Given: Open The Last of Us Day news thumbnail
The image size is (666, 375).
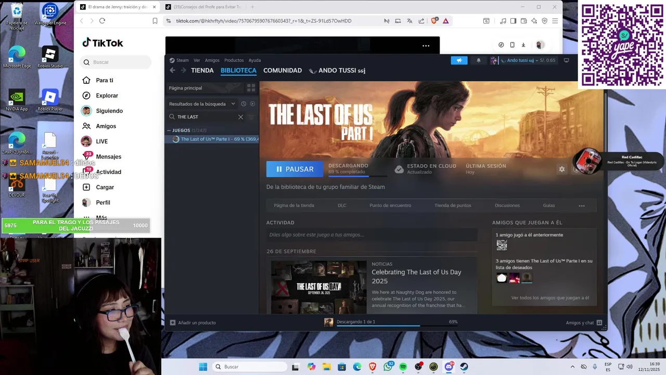Looking at the screenshot, I should [318, 287].
